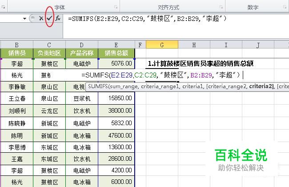Click sum_range in the SUMIFS tooltip
The image size is (289, 187).
tap(123, 86)
